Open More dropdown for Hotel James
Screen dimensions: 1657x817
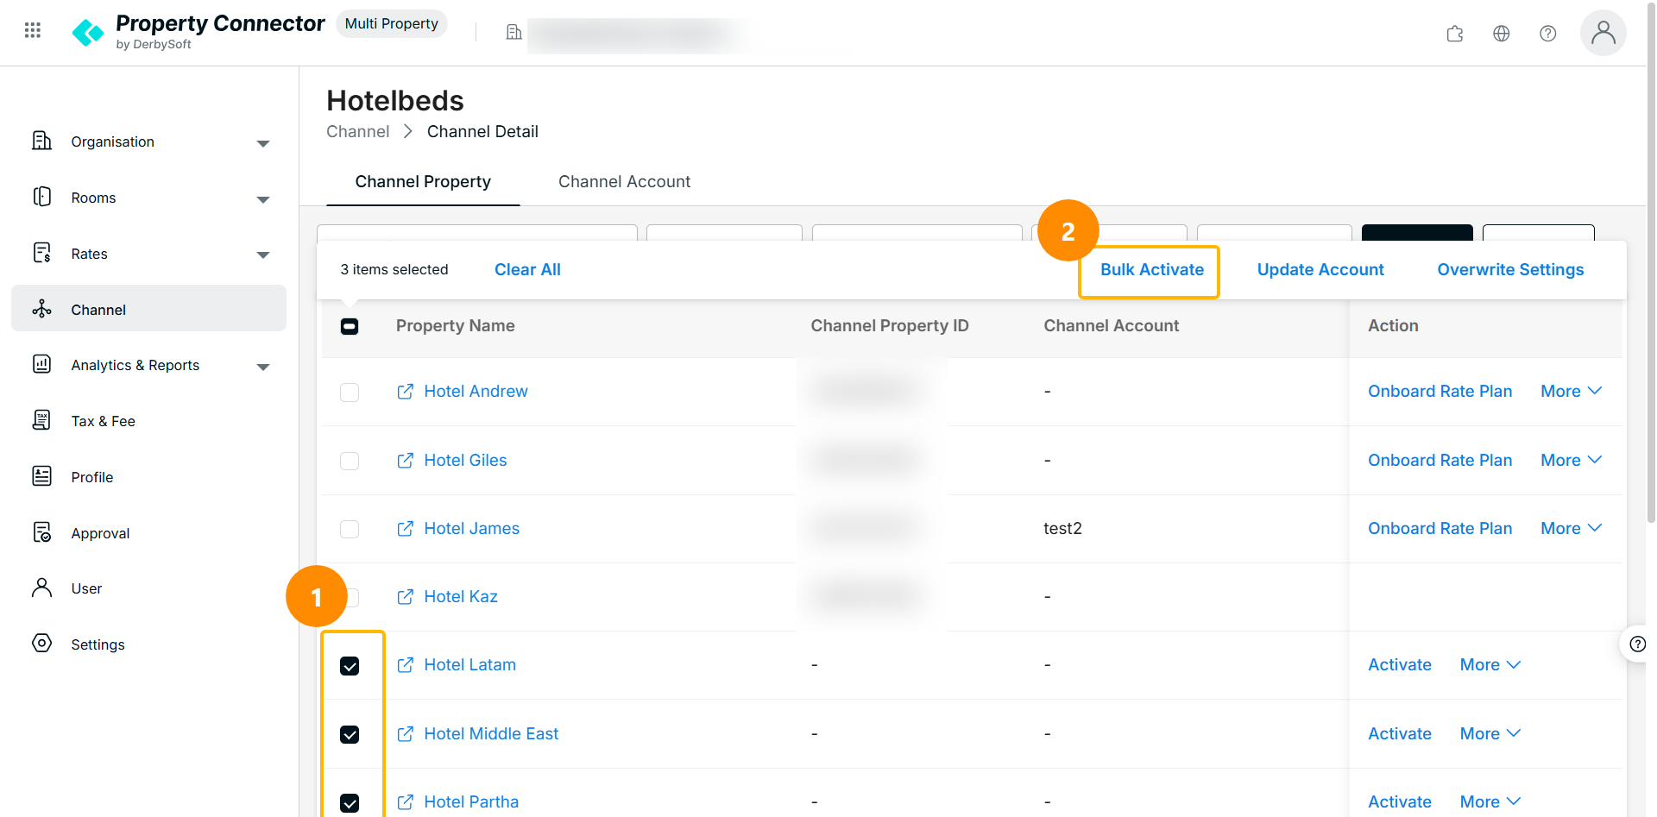(x=1572, y=528)
